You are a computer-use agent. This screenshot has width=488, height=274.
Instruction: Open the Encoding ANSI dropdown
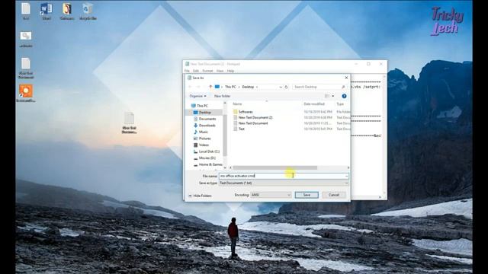(x=271, y=195)
